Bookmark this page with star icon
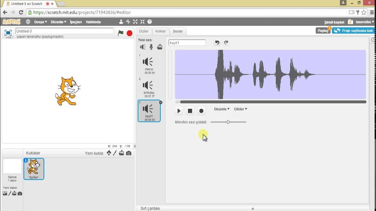The height and width of the screenshot is (211, 376). click(x=364, y=12)
